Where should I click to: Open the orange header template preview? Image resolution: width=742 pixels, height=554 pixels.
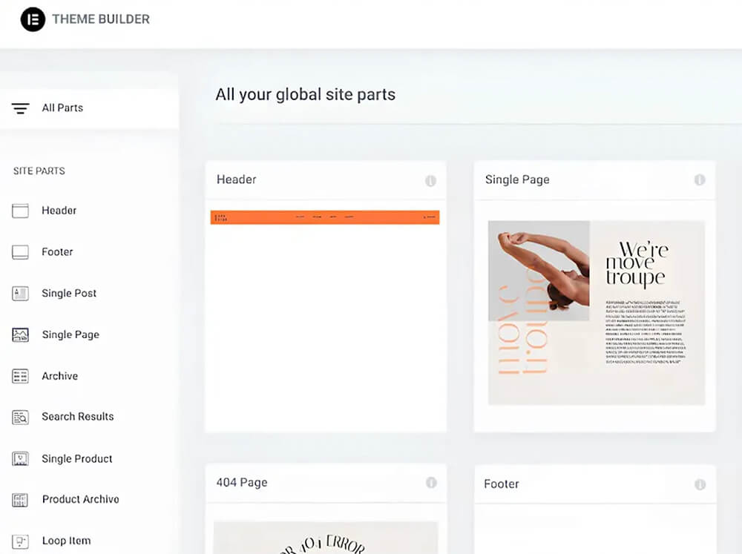tap(325, 217)
